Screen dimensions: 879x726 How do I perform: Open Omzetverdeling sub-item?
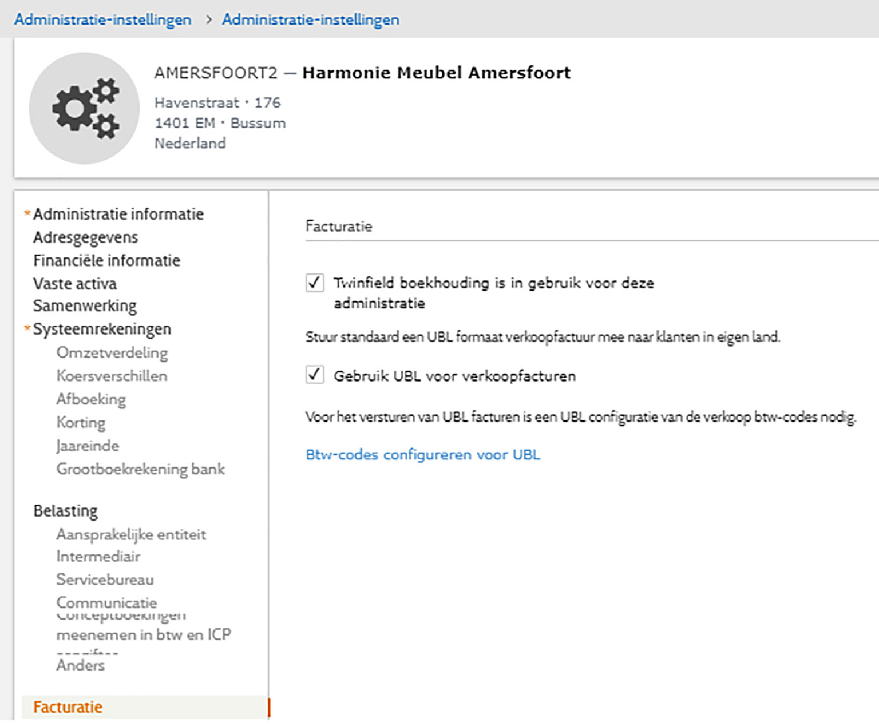coord(112,352)
